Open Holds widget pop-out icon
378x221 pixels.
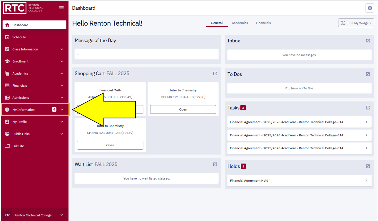pos(368,166)
